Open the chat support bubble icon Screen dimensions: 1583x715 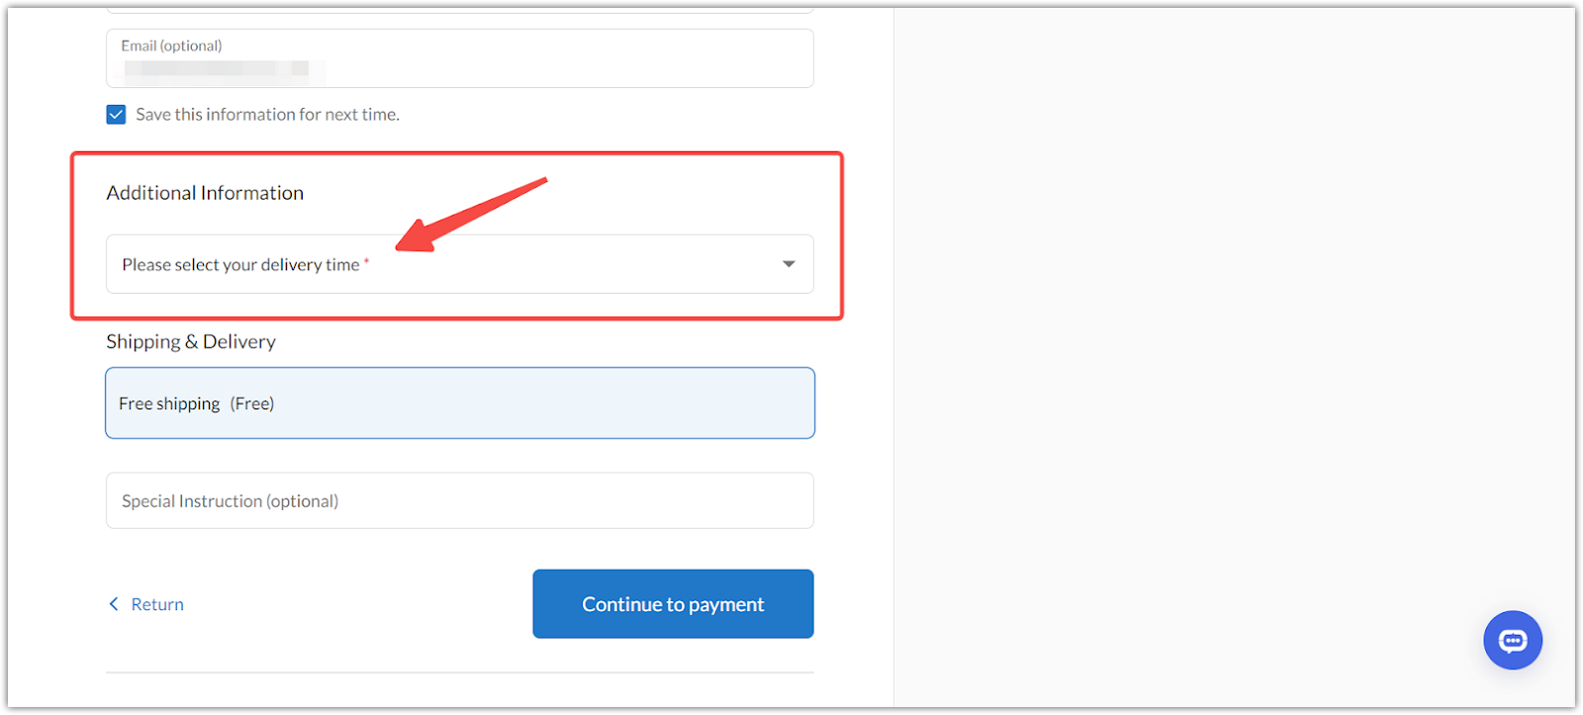pos(1512,640)
